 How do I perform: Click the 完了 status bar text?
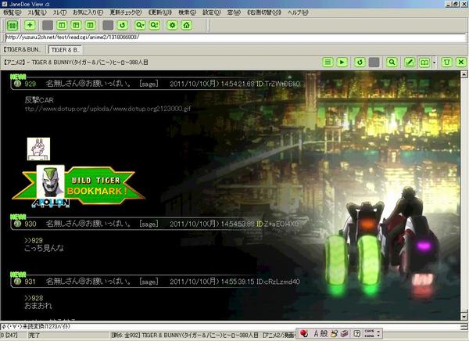pyautogui.click(x=34, y=336)
